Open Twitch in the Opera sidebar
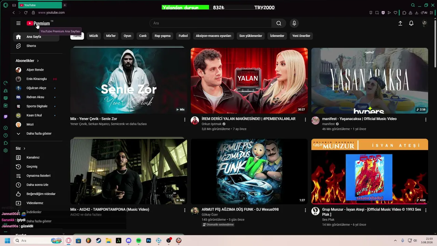This screenshot has height=246, width=437. coord(5,117)
